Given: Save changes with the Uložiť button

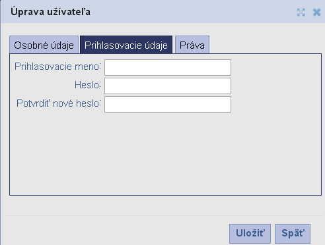Looking at the screenshot, I should pos(250,233).
